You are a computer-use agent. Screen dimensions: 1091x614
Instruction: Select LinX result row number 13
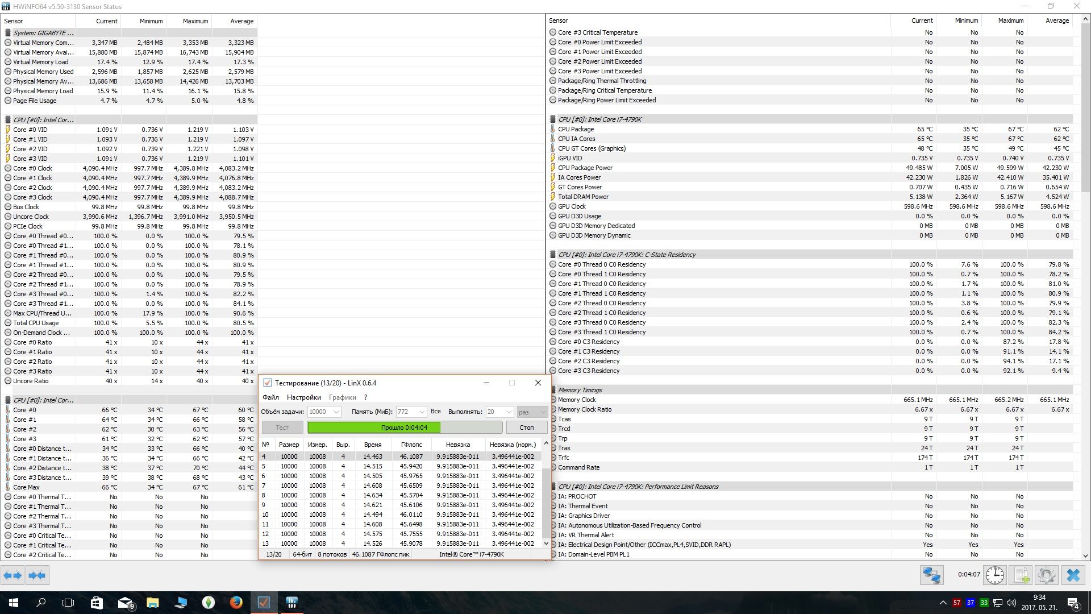(x=401, y=544)
